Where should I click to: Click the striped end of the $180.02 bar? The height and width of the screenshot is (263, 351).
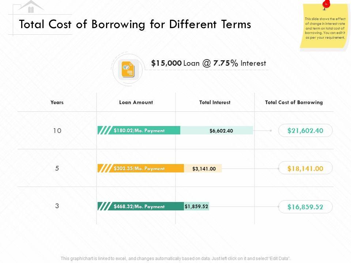point(104,130)
